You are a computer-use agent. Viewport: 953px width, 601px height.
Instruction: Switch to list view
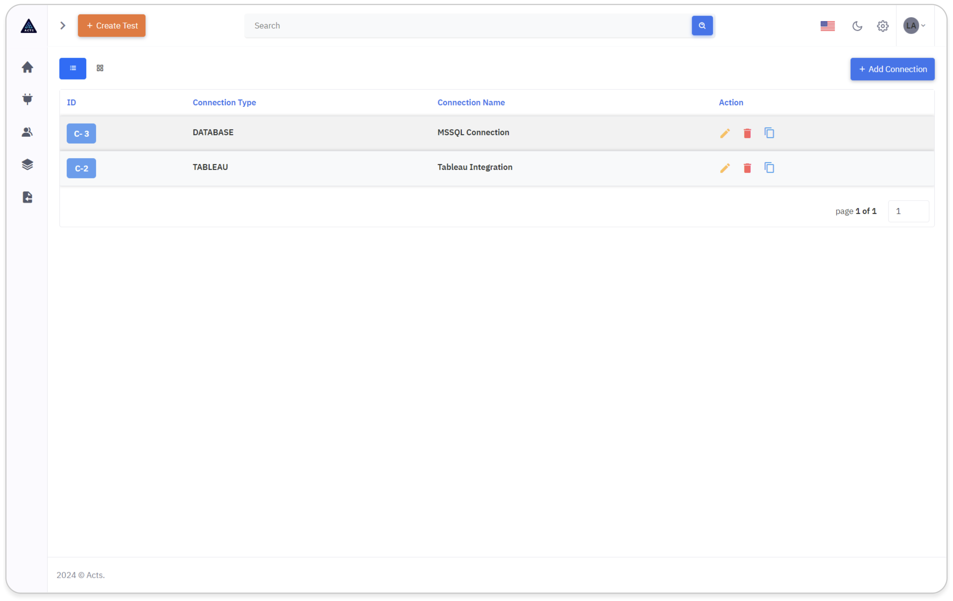(x=73, y=68)
